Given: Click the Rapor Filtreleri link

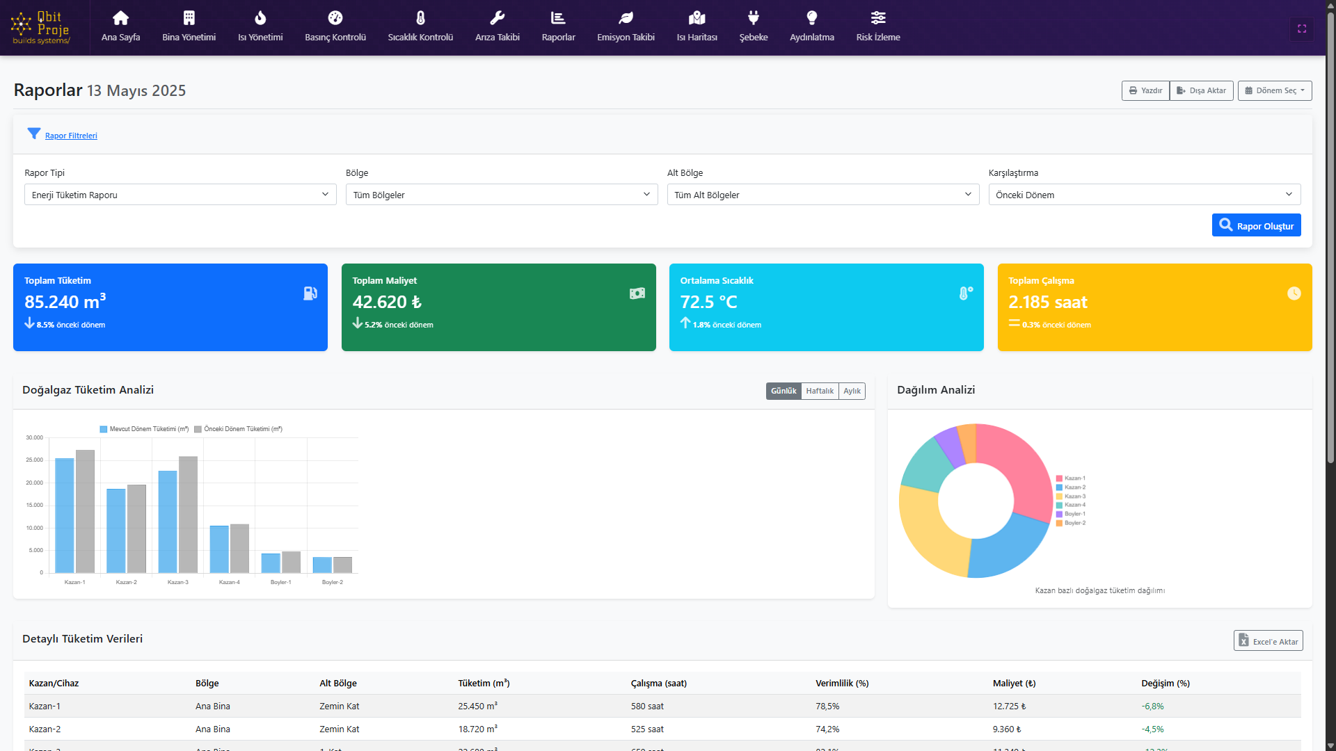Looking at the screenshot, I should [x=71, y=136].
